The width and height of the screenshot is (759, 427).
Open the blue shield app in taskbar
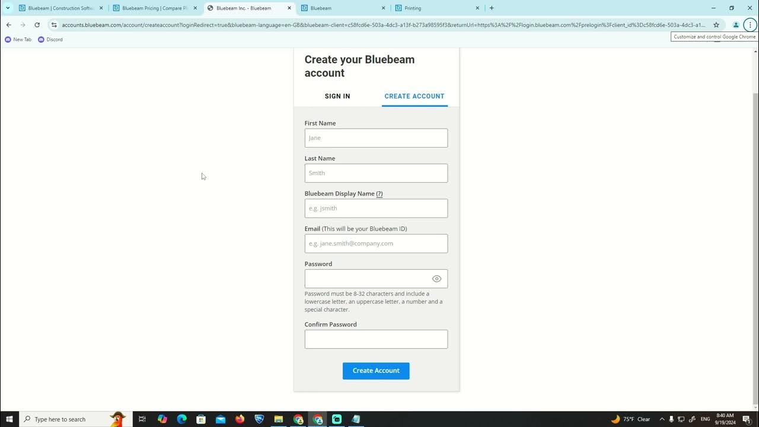tap(259, 419)
